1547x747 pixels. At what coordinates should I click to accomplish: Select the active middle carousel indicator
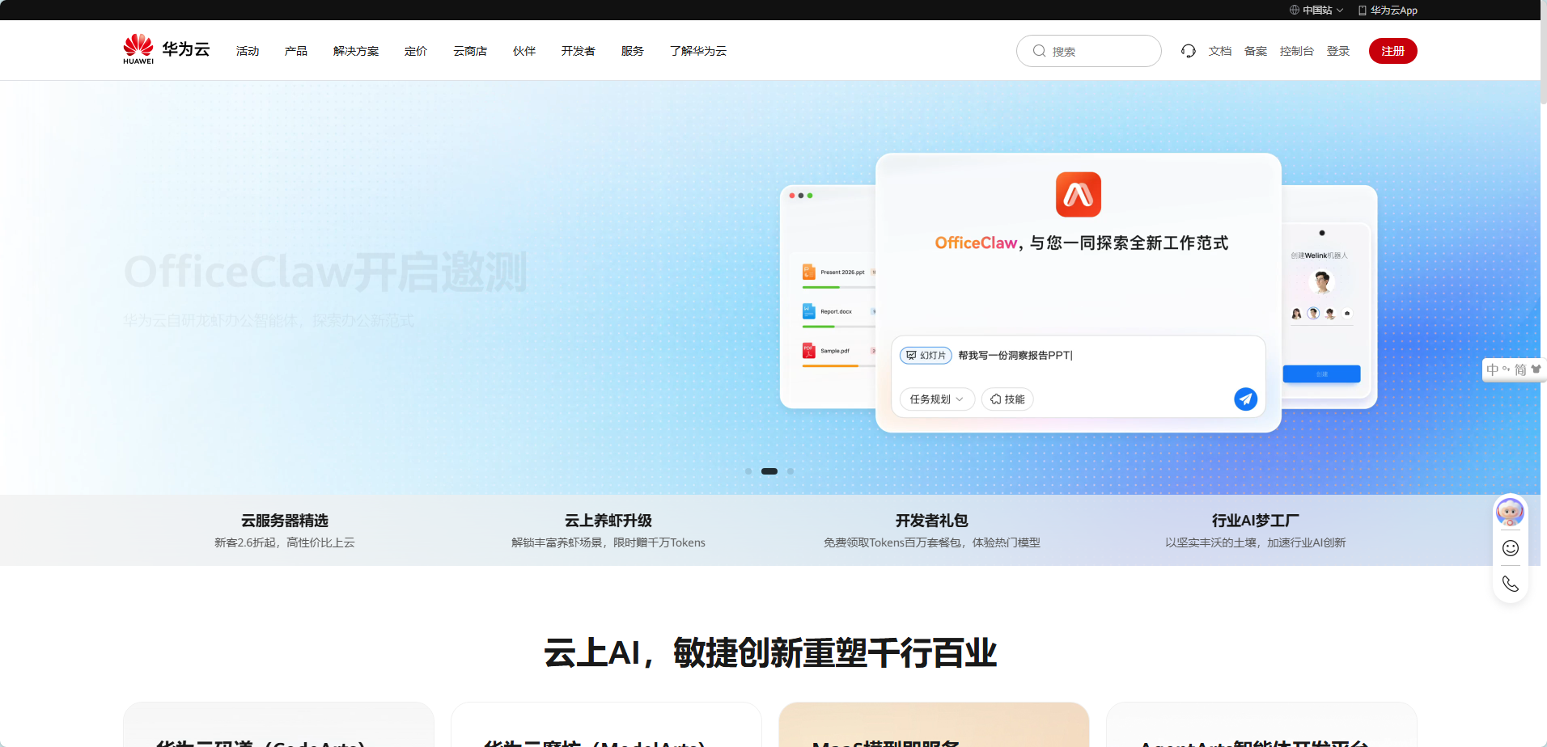[769, 471]
